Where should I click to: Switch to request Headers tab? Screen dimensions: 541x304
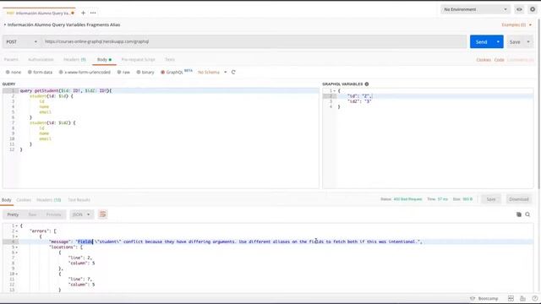coord(74,60)
